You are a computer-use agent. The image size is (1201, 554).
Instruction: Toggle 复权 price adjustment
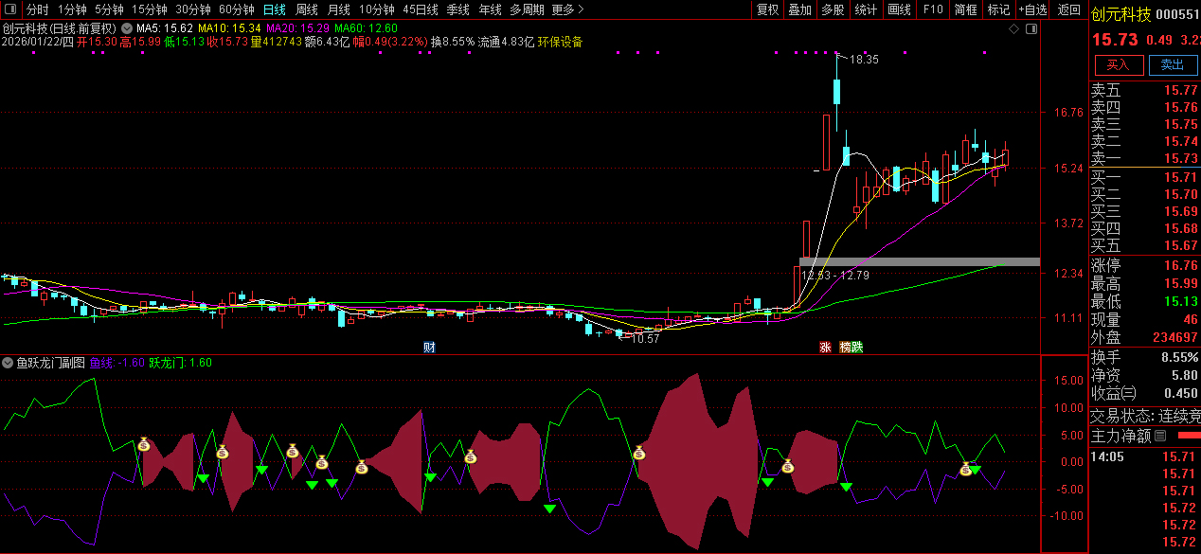pos(767,9)
